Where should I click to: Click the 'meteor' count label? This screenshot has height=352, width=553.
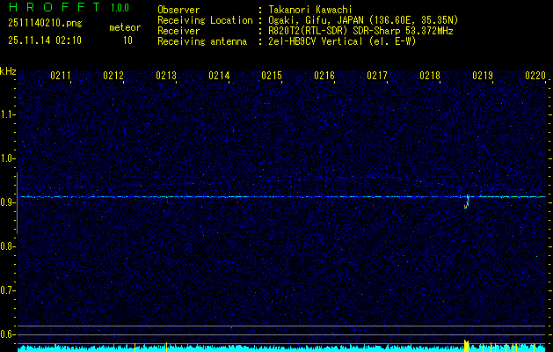[125, 27]
